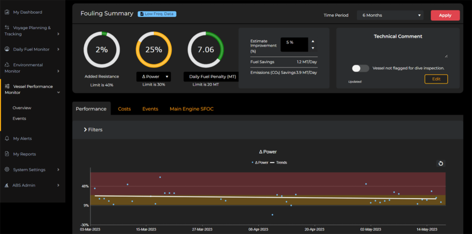Open the Δ Power metric dropdown

click(x=153, y=77)
